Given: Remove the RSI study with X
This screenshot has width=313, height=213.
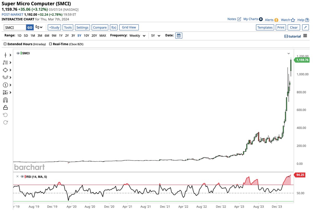Looking at the screenshot, I should [17, 176].
